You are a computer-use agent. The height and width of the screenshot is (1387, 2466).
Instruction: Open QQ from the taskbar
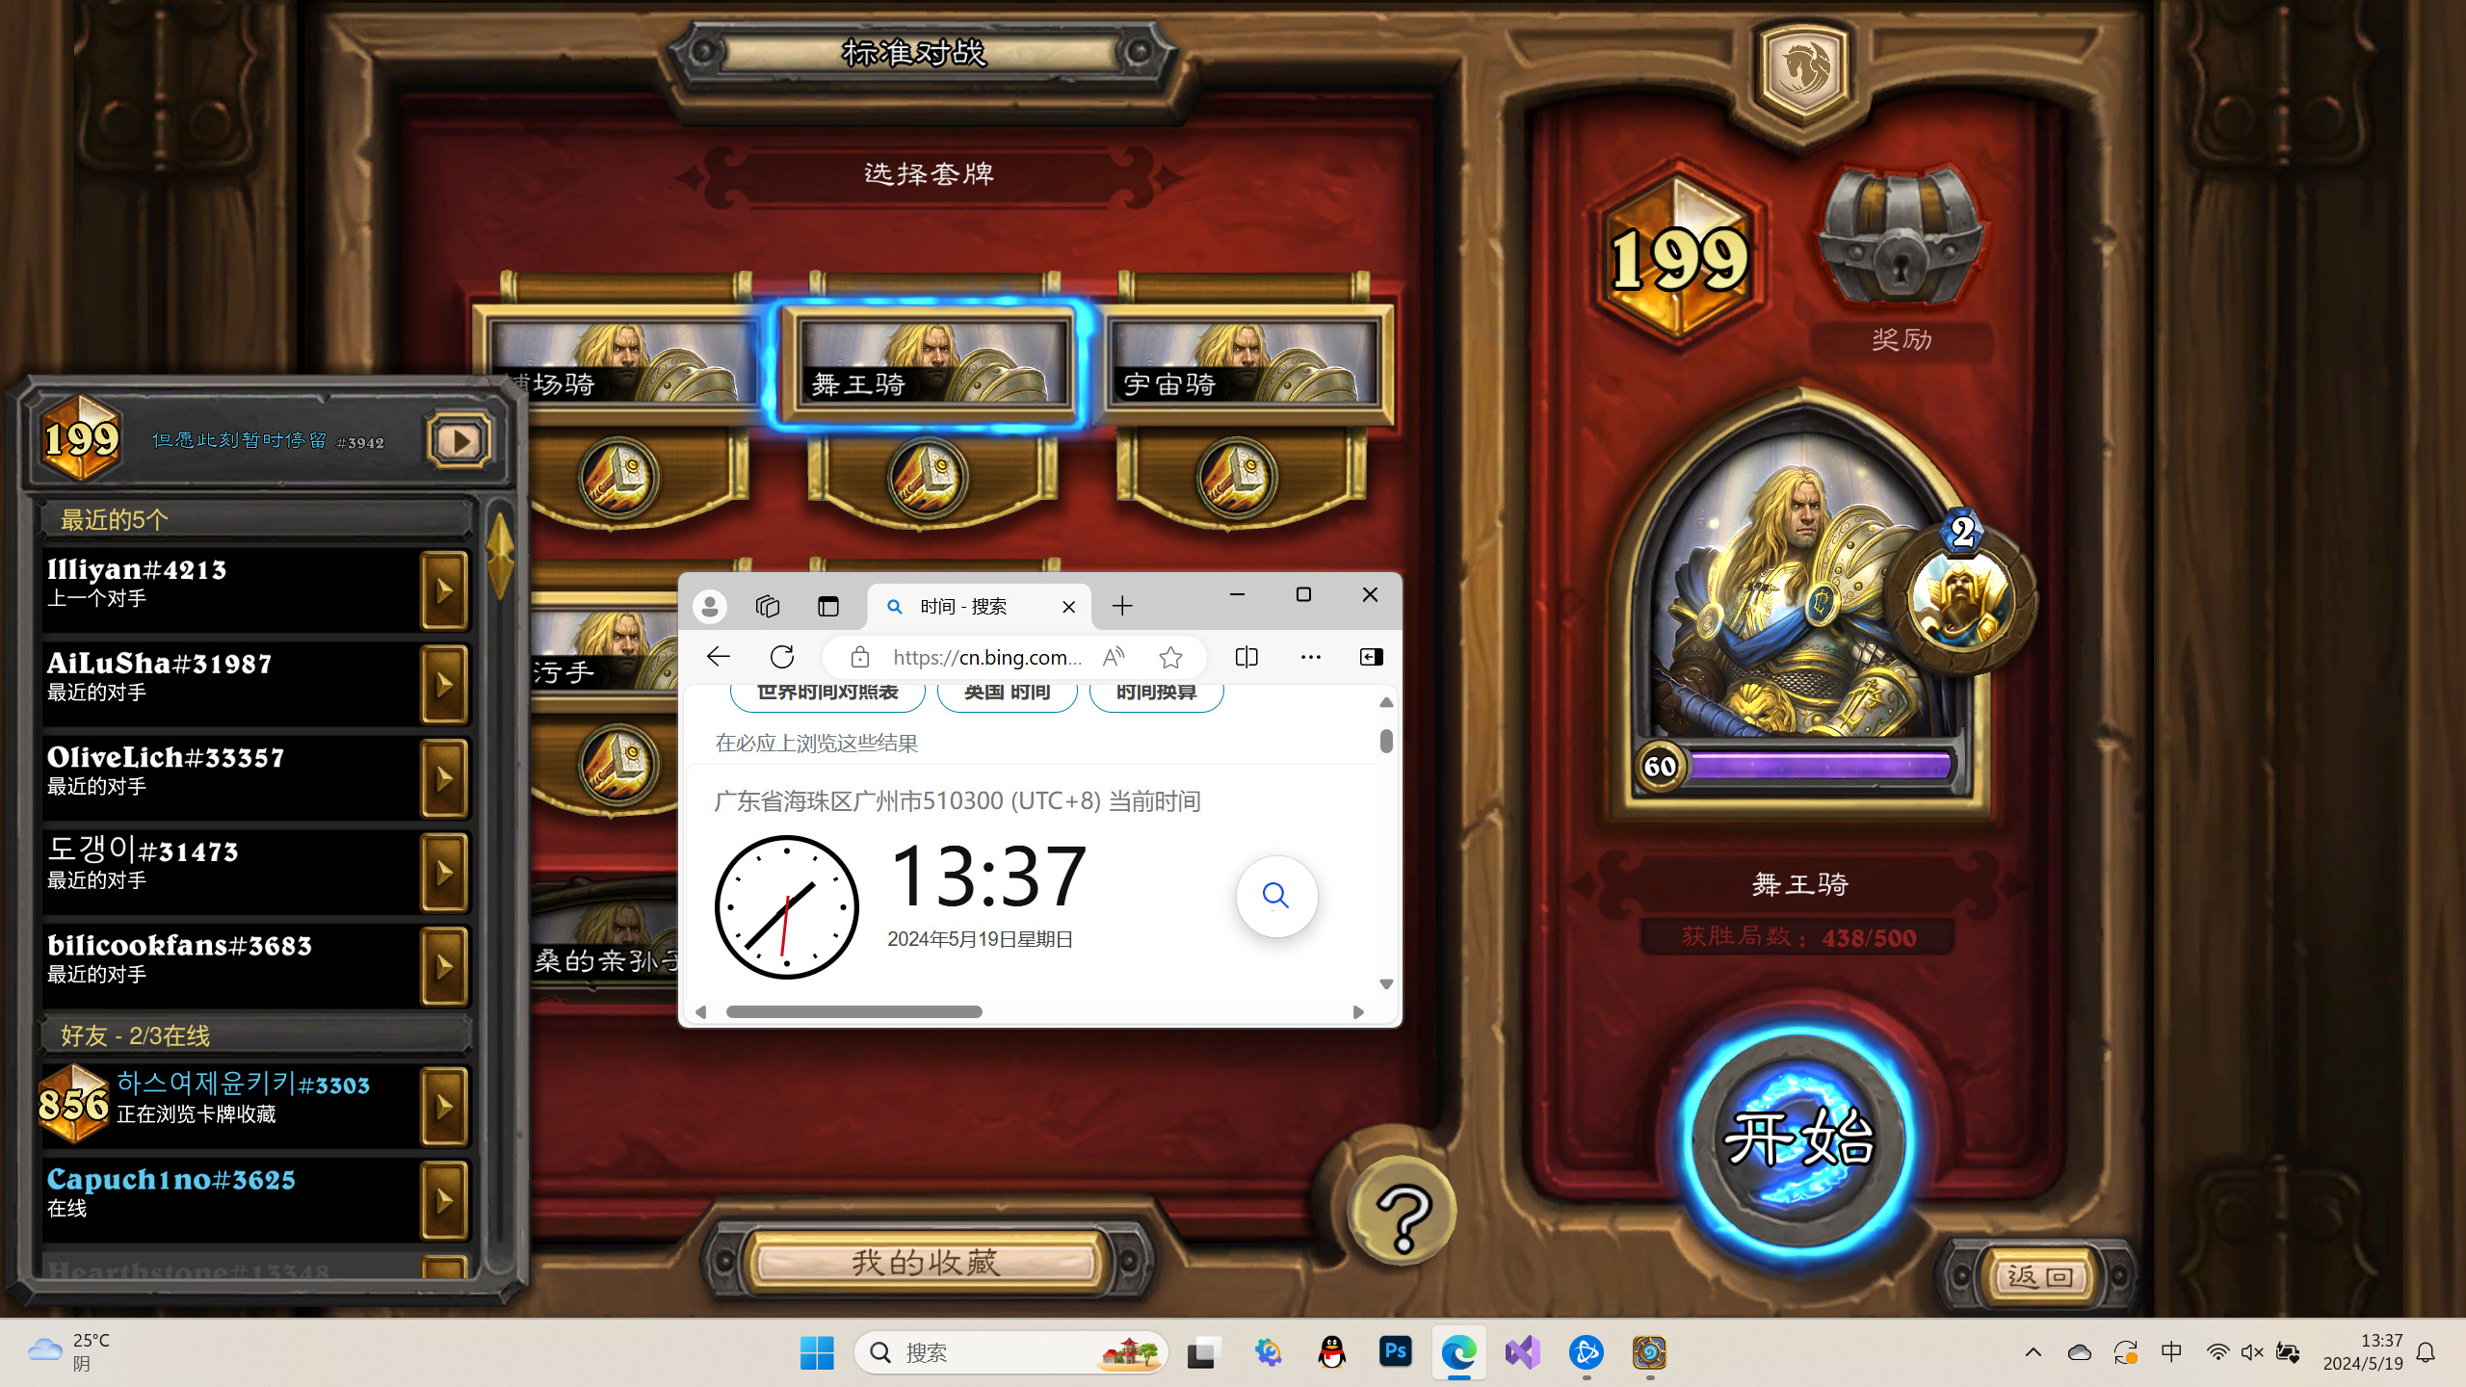(x=1331, y=1352)
